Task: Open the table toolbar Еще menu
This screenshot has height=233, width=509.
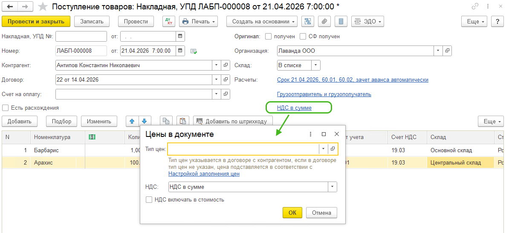Action: click(x=491, y=121)
